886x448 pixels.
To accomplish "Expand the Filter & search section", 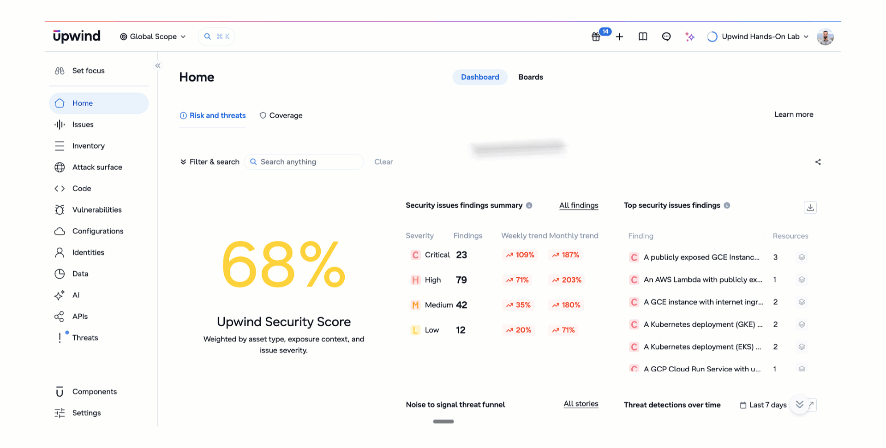I will (x=210, y=162).
